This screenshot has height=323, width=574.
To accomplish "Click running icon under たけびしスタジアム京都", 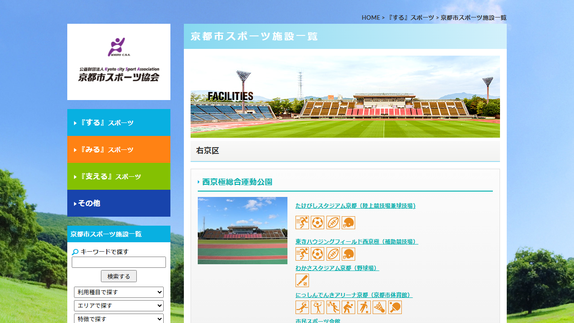I will [x=302, y=223].
